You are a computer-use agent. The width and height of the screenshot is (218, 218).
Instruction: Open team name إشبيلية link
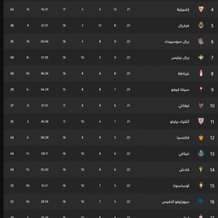183,10
